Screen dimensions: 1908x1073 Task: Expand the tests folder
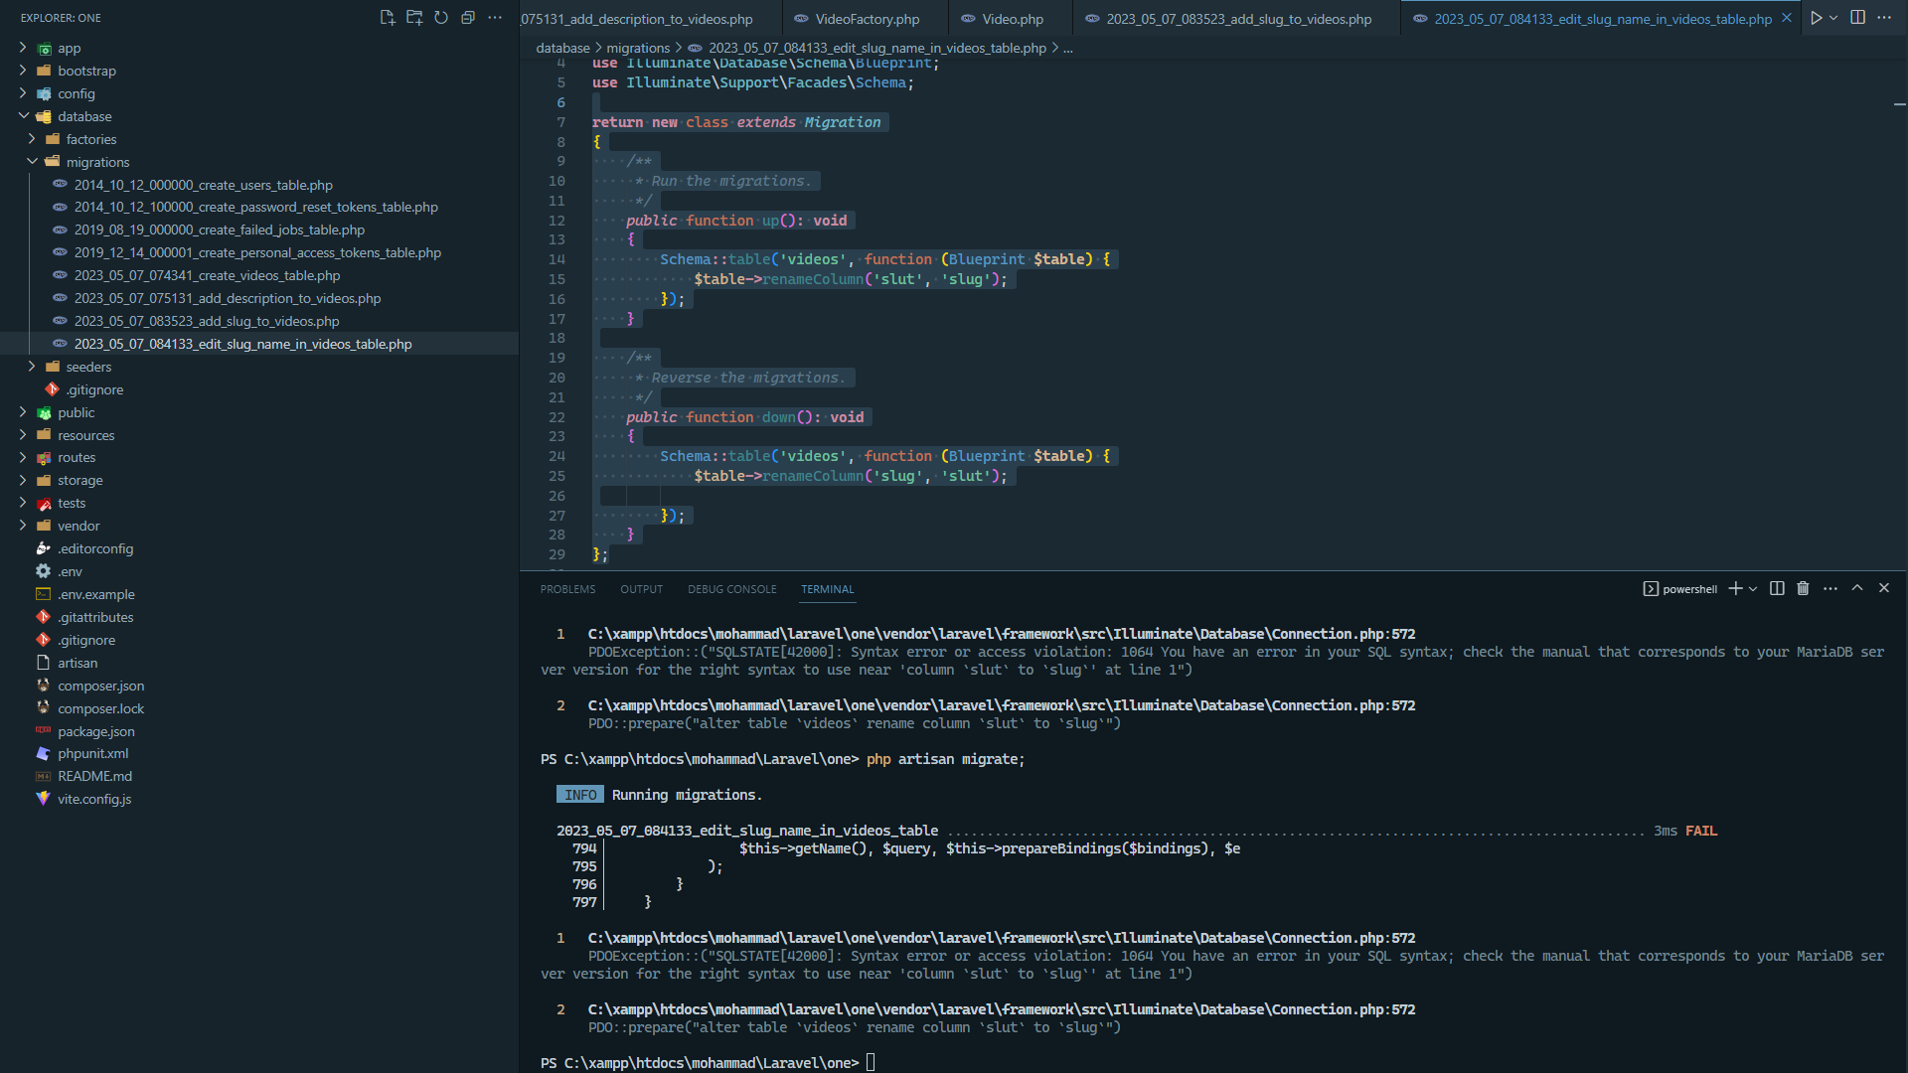click(72, 503)
